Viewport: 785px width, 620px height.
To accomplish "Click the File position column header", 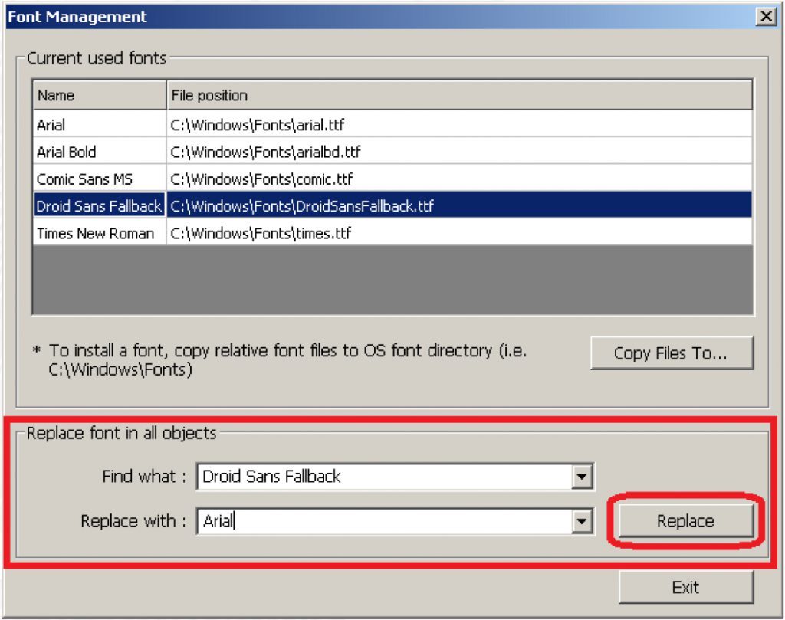I will coord(459,95).
